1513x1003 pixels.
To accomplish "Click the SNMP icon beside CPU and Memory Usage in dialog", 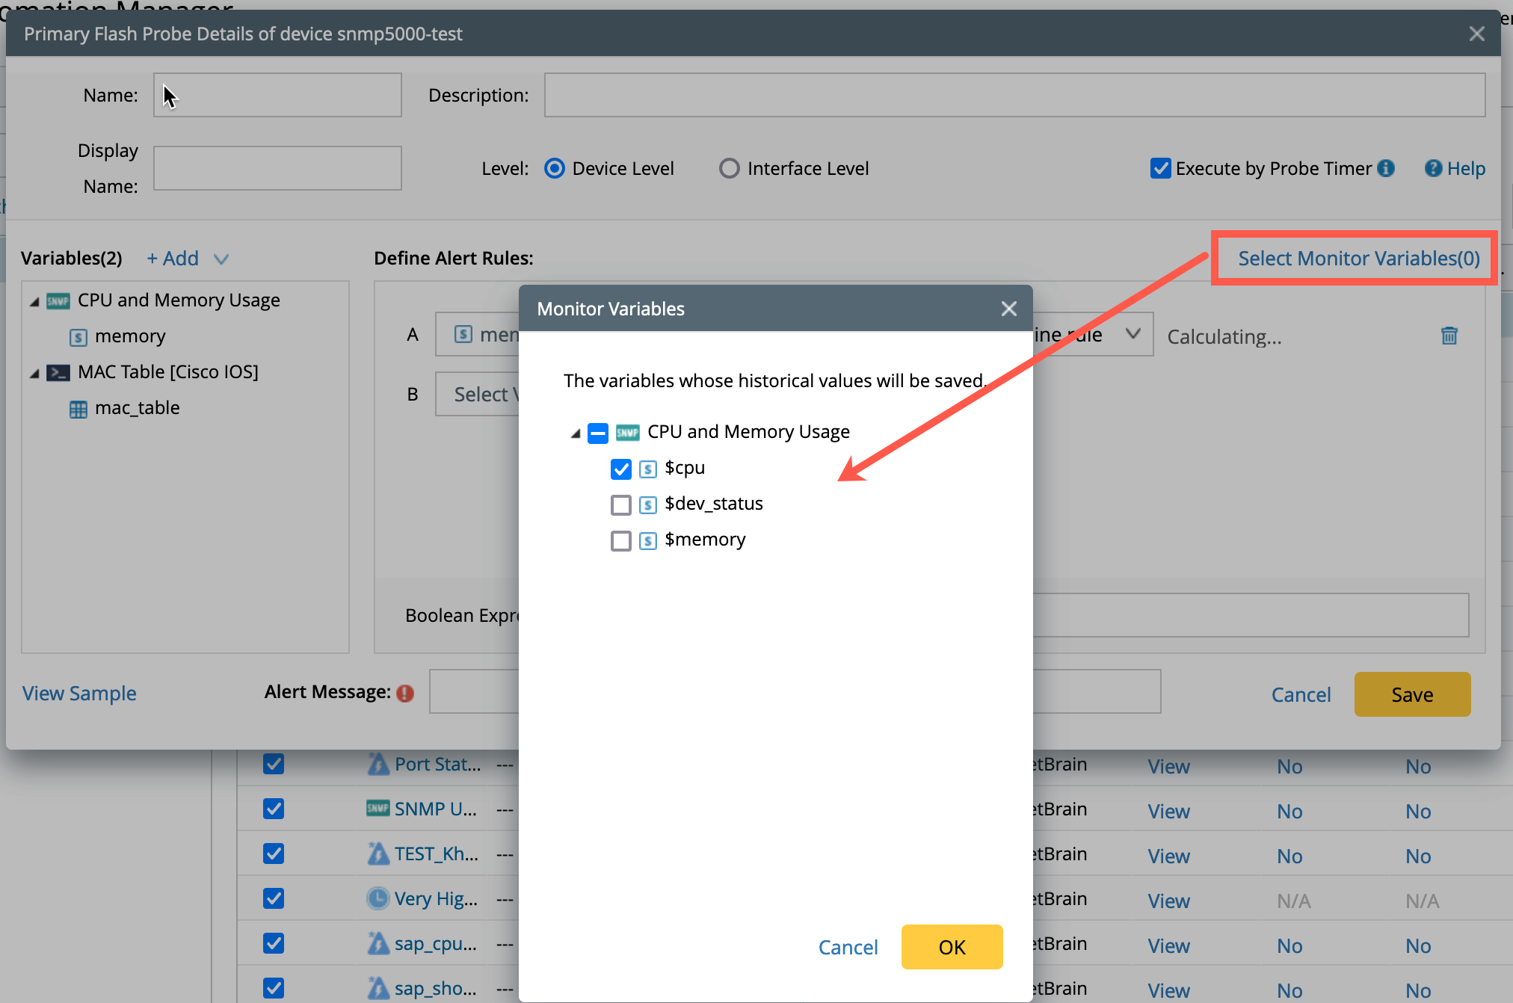I will (x=627, y=433).
